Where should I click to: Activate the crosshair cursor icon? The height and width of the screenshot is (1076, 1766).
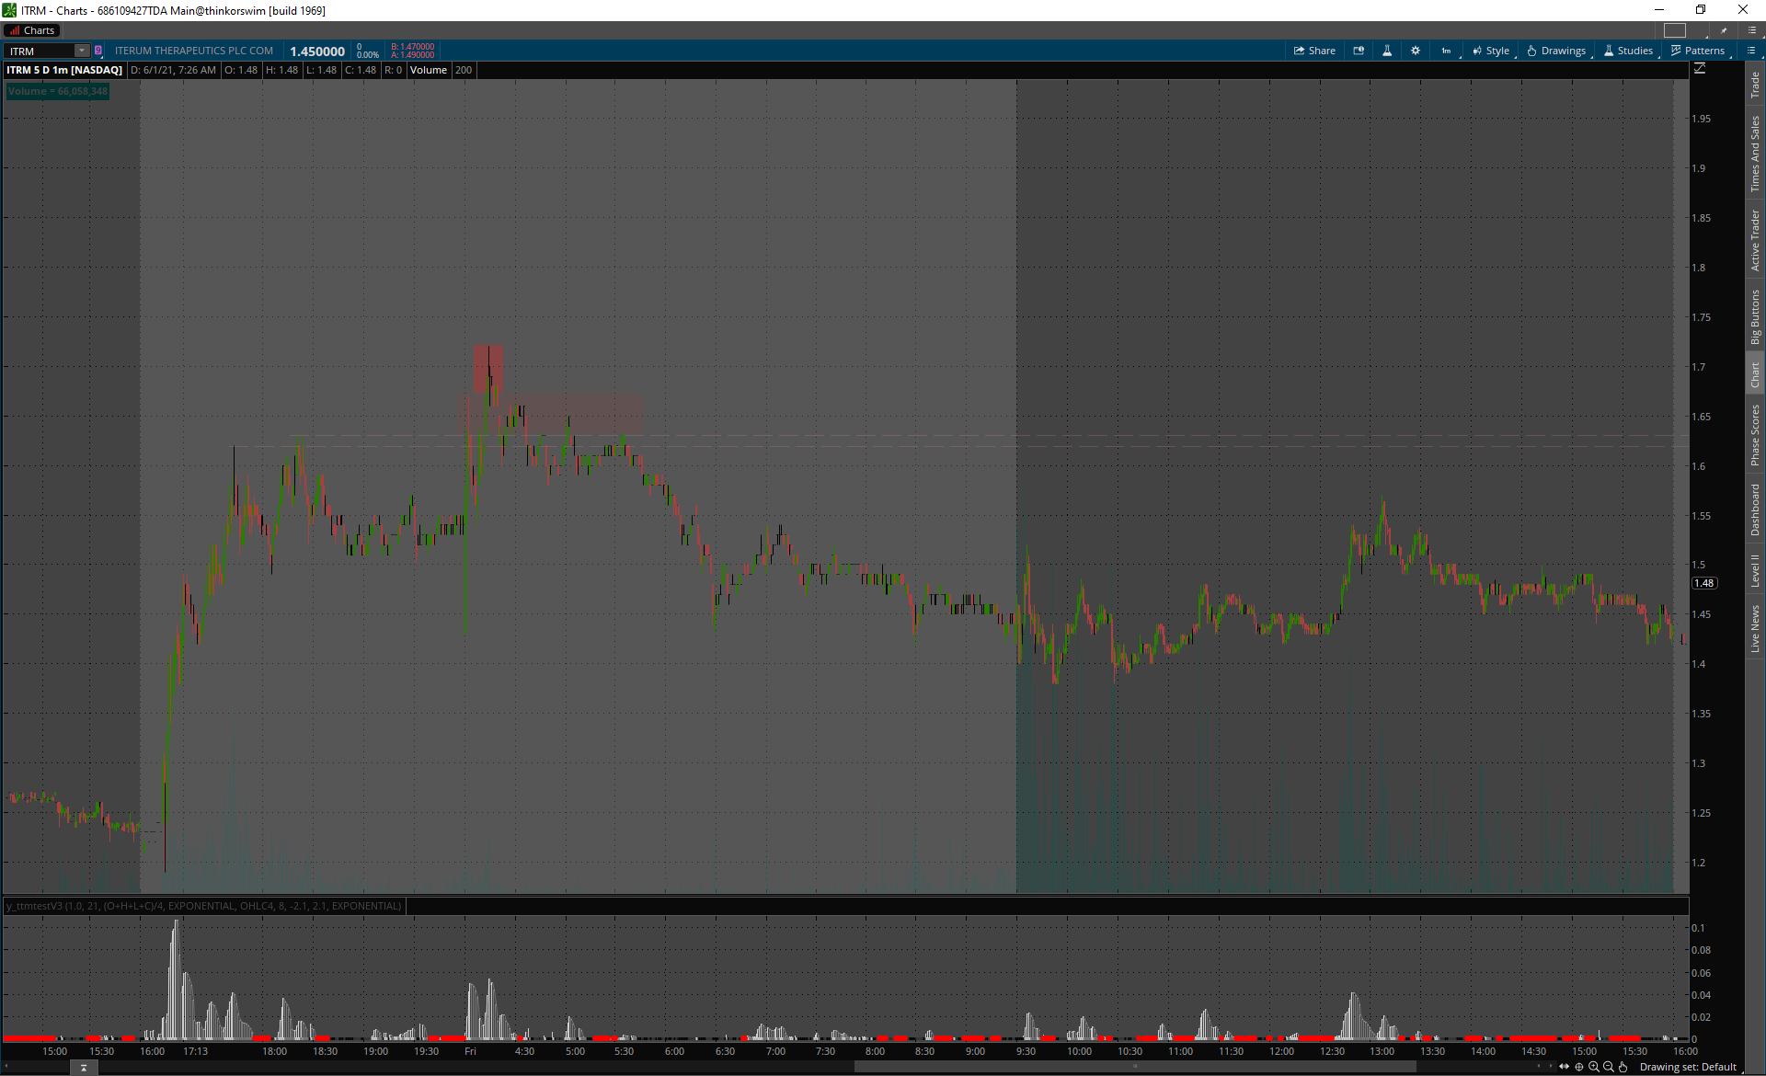pos(1579,1067)
